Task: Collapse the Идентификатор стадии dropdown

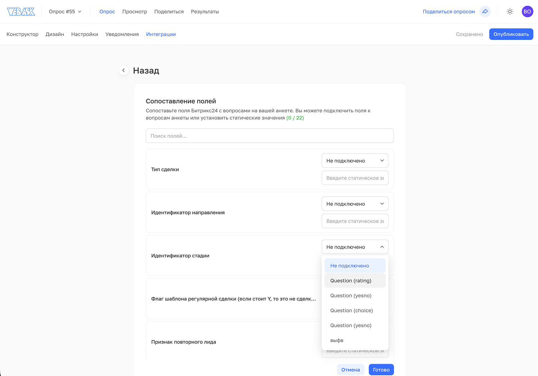Action: (x=355, y=247)
